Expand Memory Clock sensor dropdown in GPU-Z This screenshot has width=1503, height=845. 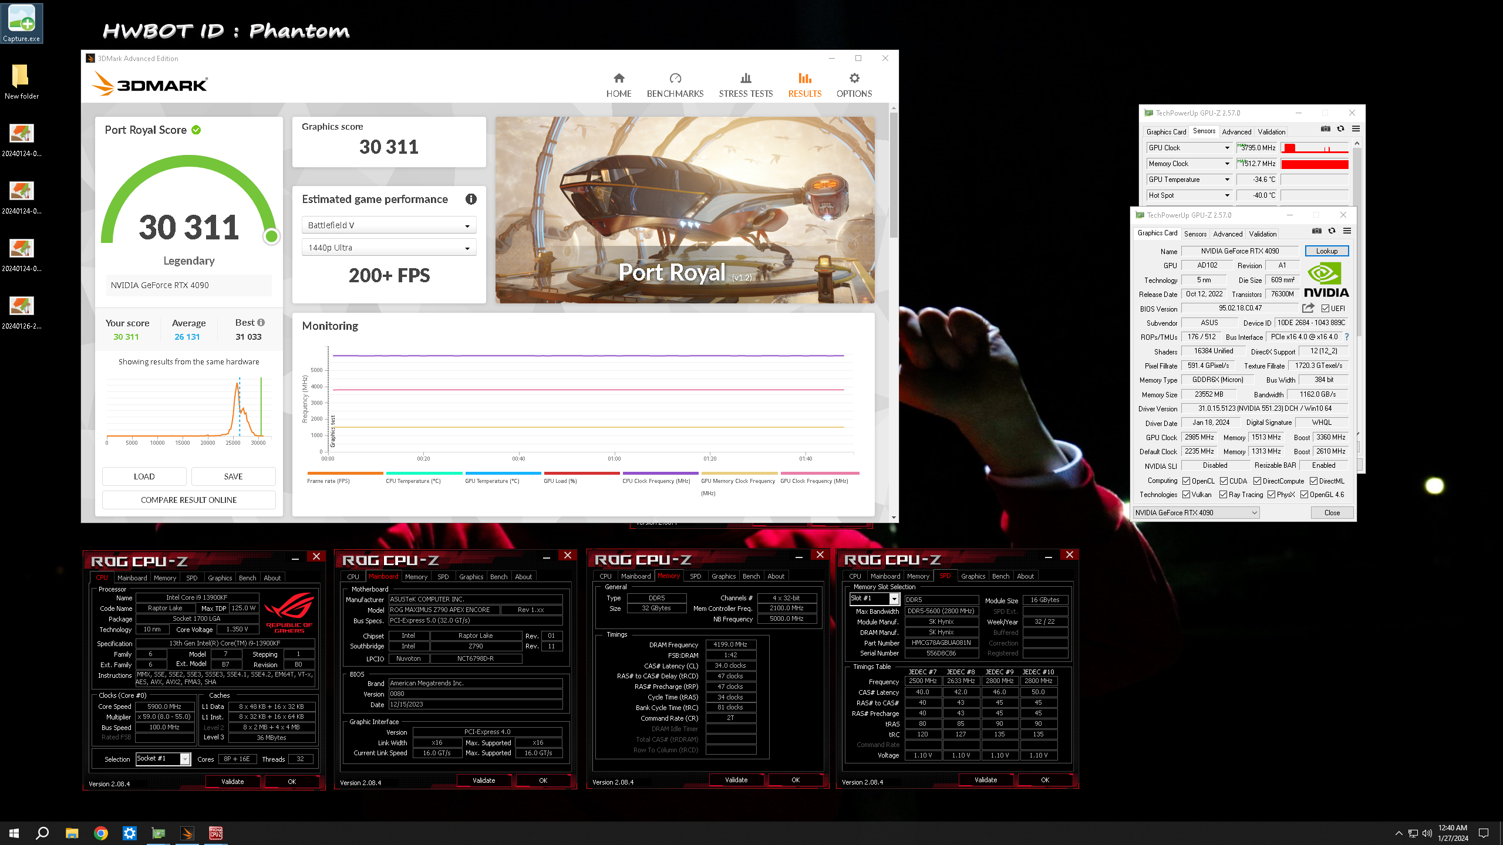coord(1226,164)
